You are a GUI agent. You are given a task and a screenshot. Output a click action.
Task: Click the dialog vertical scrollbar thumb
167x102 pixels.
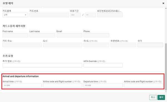pos(166,67)
